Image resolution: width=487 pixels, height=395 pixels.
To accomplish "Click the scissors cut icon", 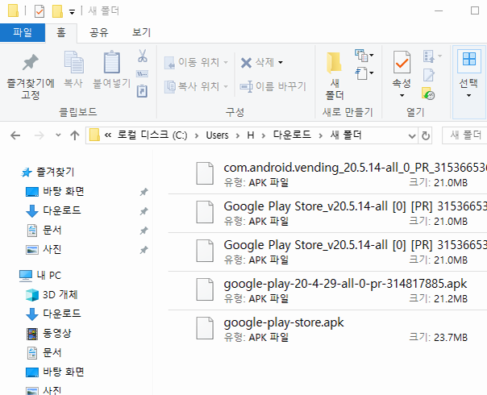I will click(142, 56).
